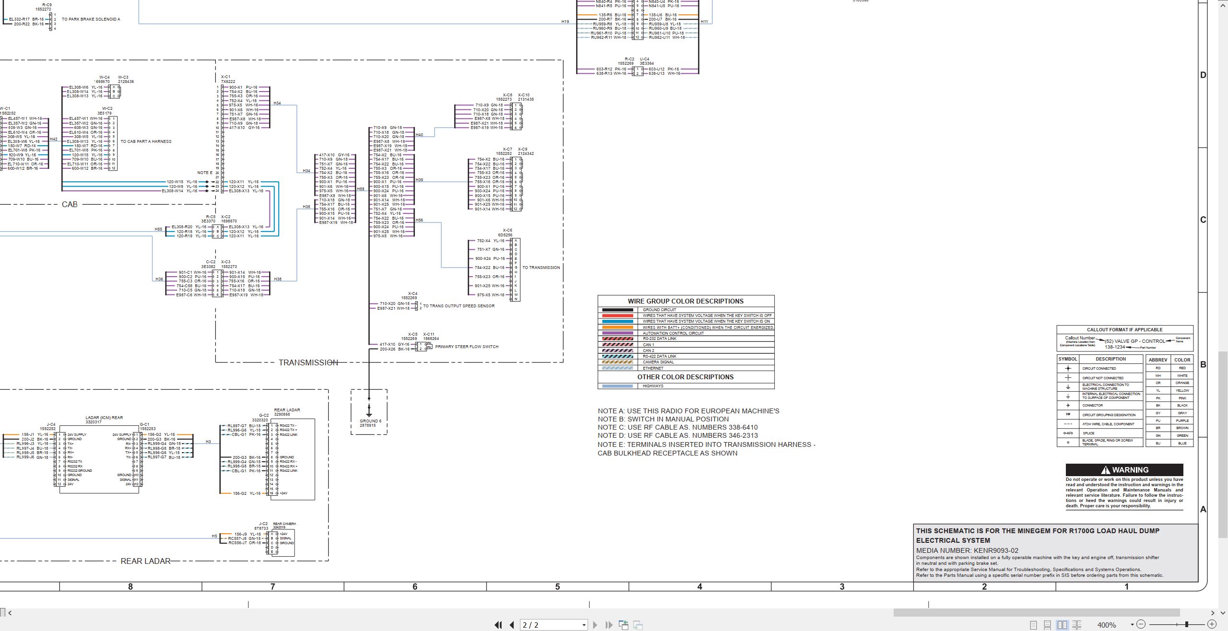Click the zoom out minus button
The height and width of the screenshot is (631, 1228).
[1141, 624]
